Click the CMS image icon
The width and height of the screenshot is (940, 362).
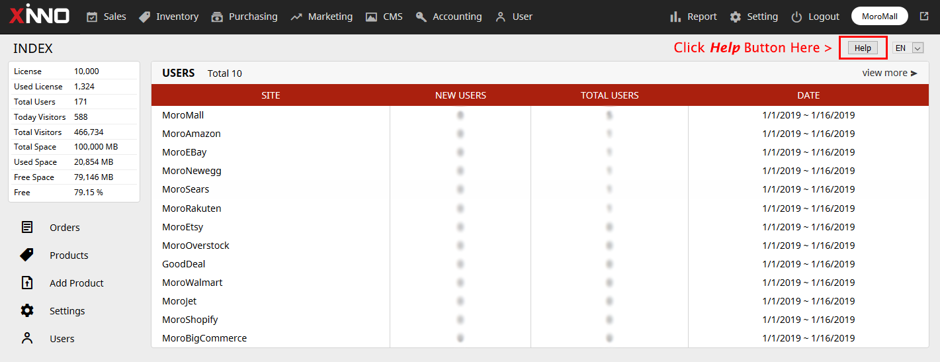(x=371, y=17)
